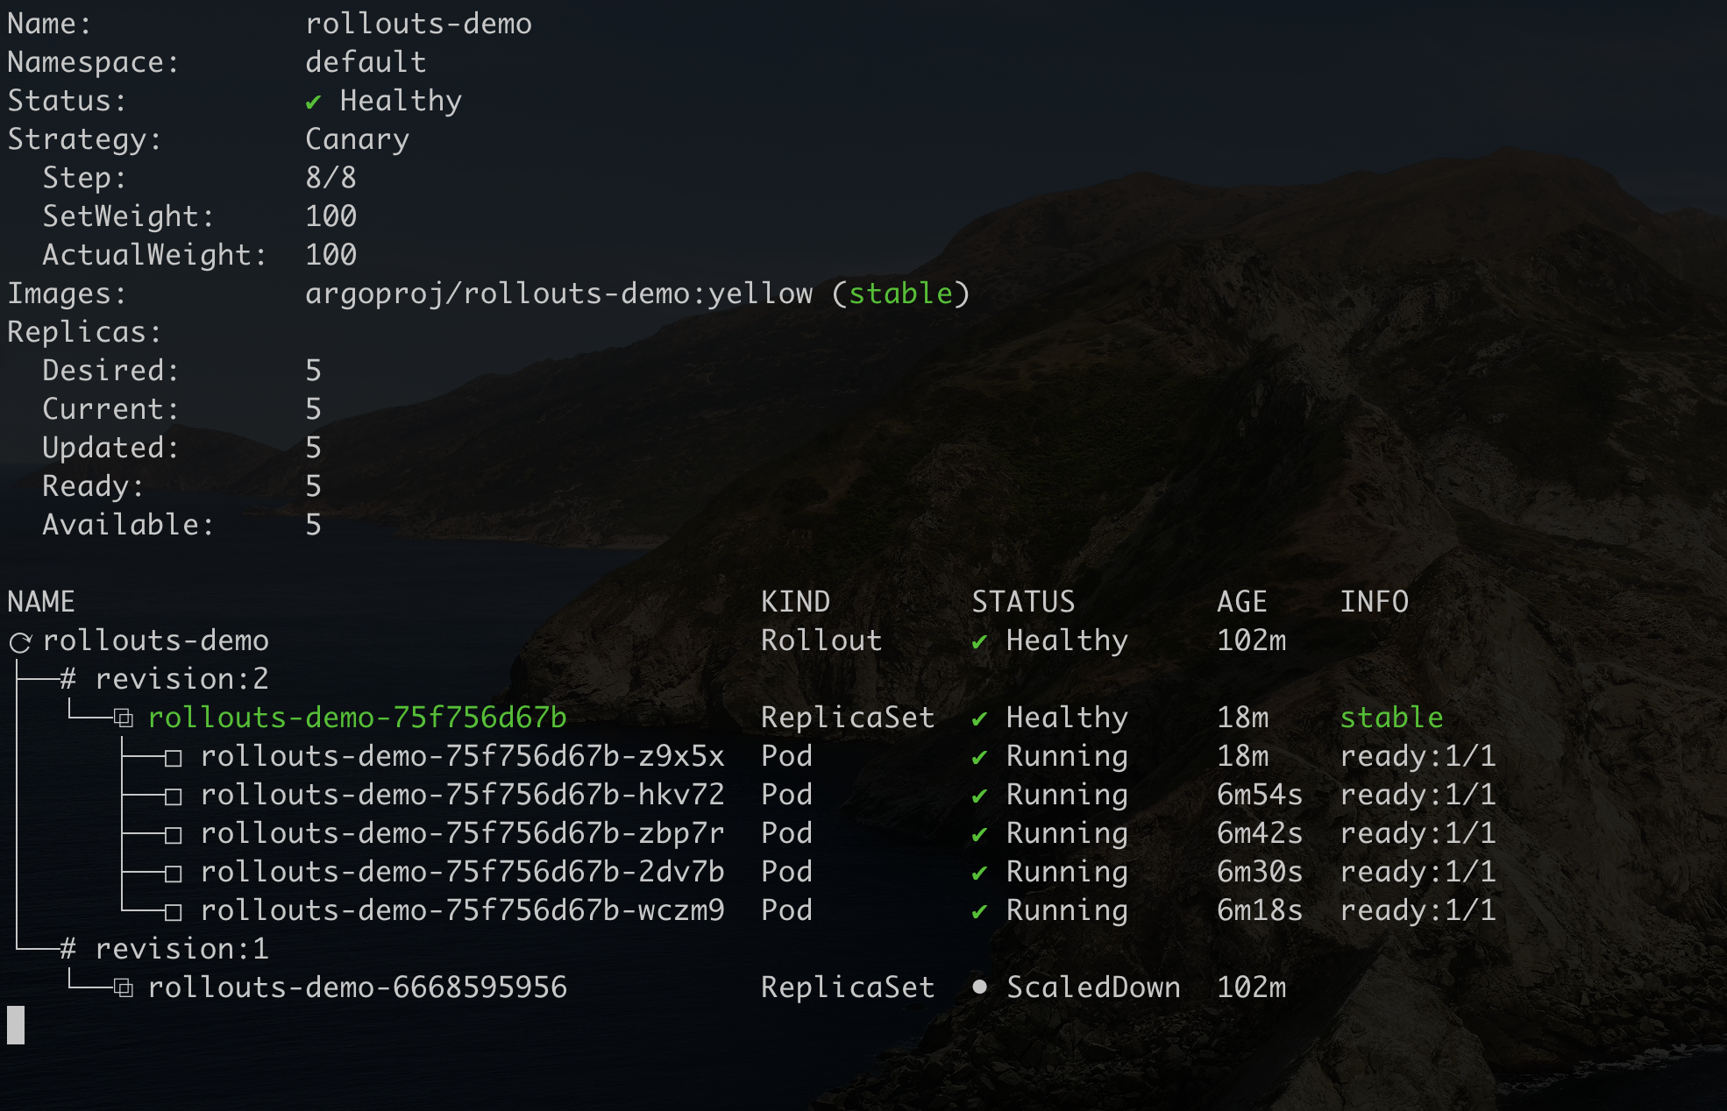The width and height of the screenshot is (1727, 1111).
Task: Click Running checkmark for 2dv7b pod
Action: pos(979,874)
